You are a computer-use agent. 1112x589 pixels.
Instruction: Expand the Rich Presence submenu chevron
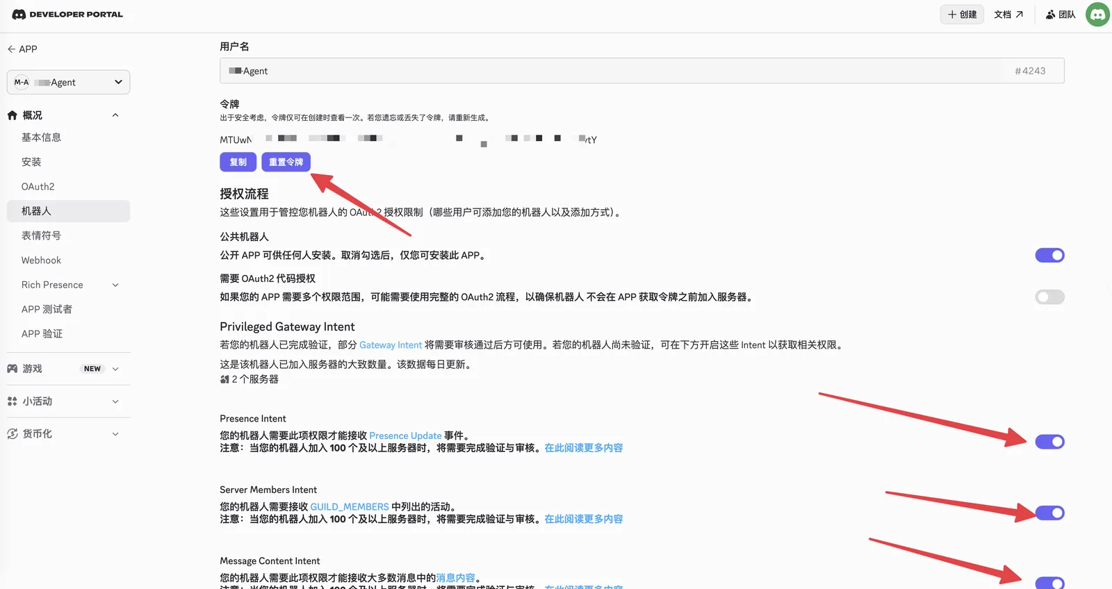115,285
